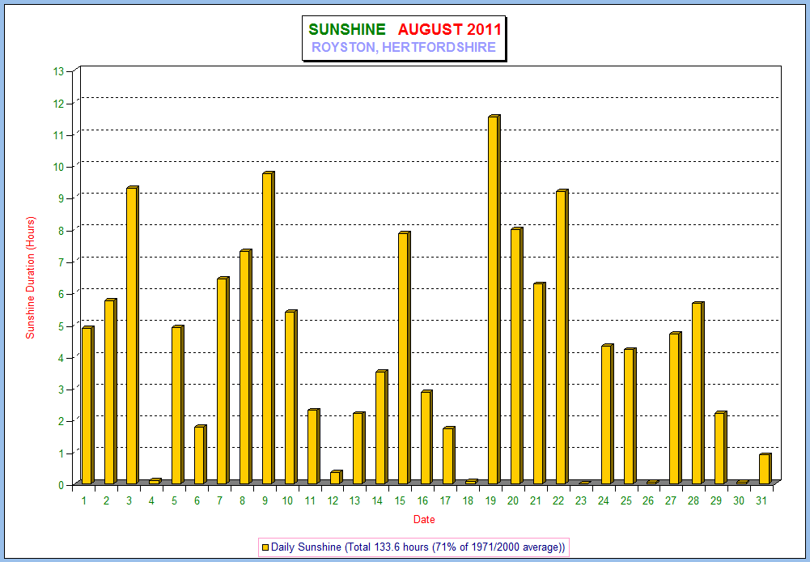Screen dimensions: 810x562
Task: Click the y-axis value '7'
Action: (61, 262)
